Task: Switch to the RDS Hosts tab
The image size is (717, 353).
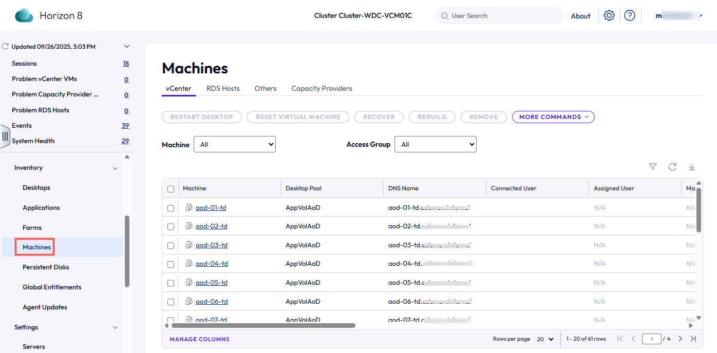Action: point(223,88)
